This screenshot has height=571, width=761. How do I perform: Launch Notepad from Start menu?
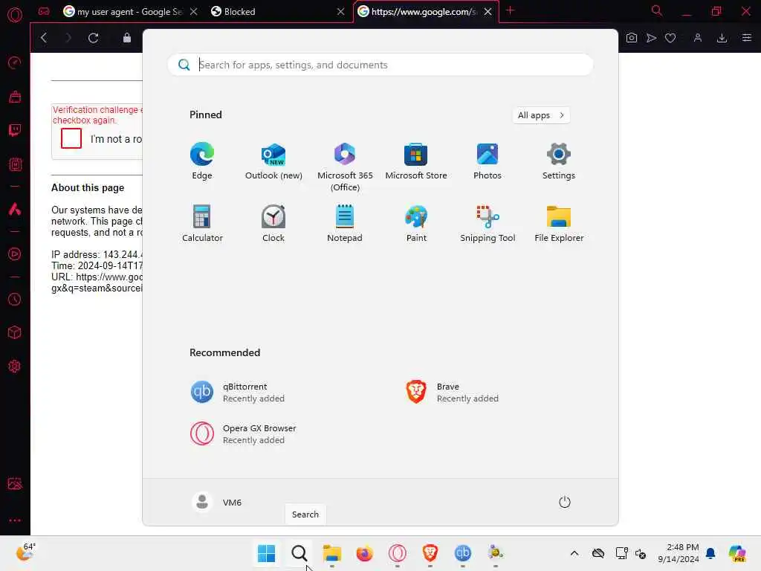[x=345, y=223]
